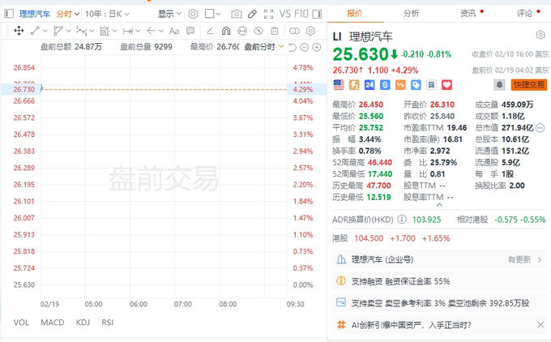Screen dimensions: 551x342
Task: Select VOL indicator tab
Action: [x=21, y=323]
